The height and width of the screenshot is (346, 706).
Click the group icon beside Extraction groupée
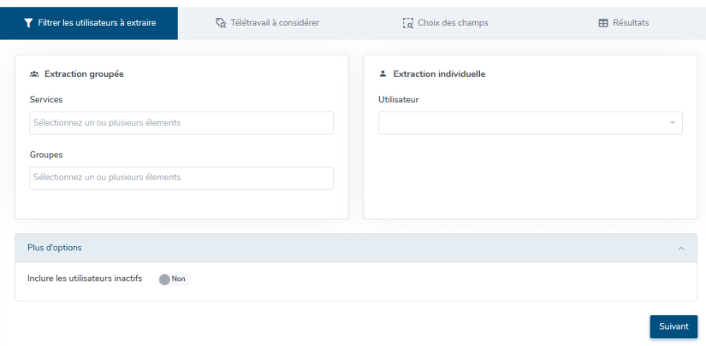point(34,74)
